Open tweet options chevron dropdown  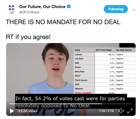tap(134, 10)
